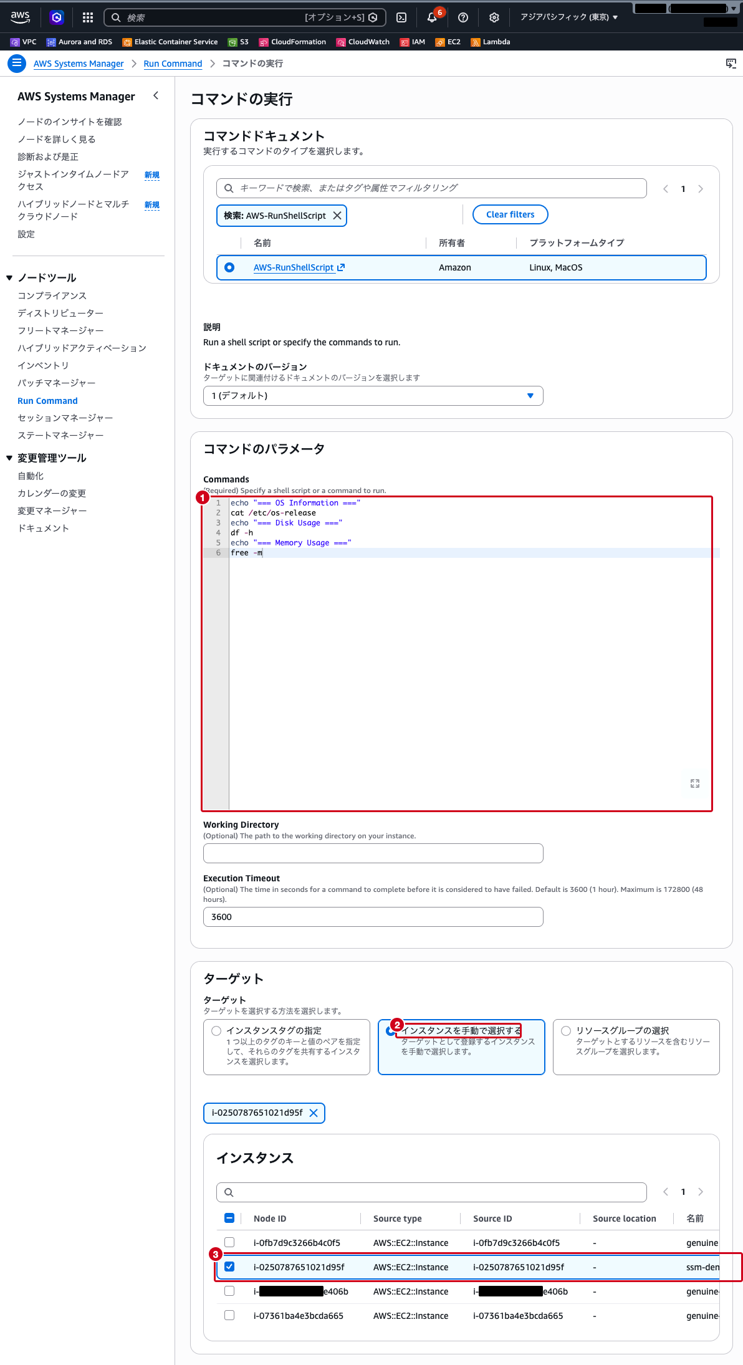Open the services grid menu icon
This screenshot has height=1365, width=743.
tap(88, 17)
